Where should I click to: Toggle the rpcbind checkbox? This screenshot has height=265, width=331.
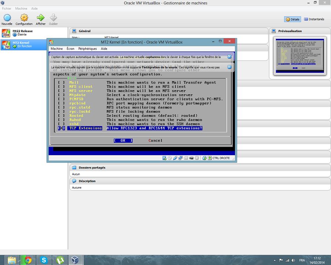[61, 103]
